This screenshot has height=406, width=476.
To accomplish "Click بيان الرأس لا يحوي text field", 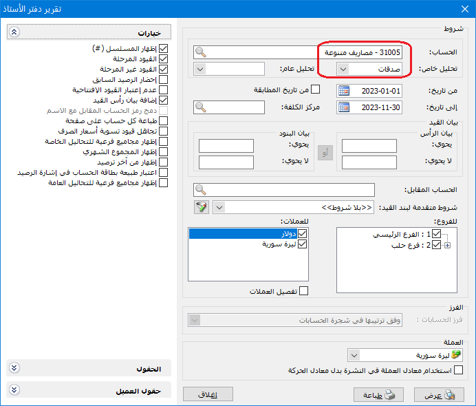I will tap(369, 162).
